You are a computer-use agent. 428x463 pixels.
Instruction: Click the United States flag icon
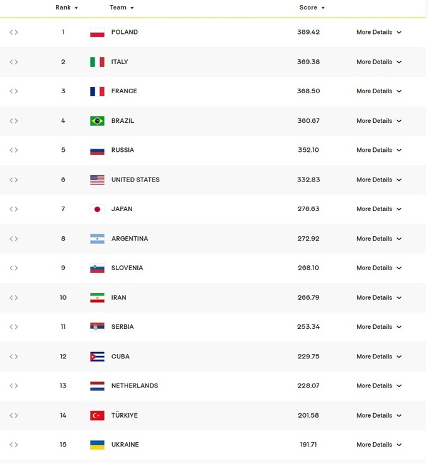97,180
